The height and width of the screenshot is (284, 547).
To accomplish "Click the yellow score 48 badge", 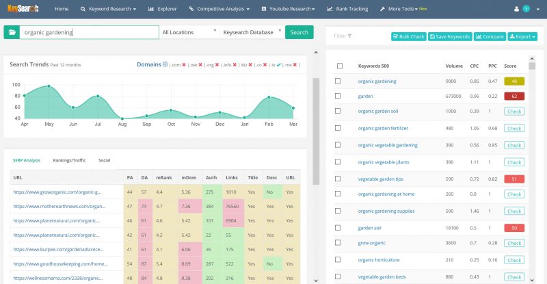I will [x=514, y=81].
